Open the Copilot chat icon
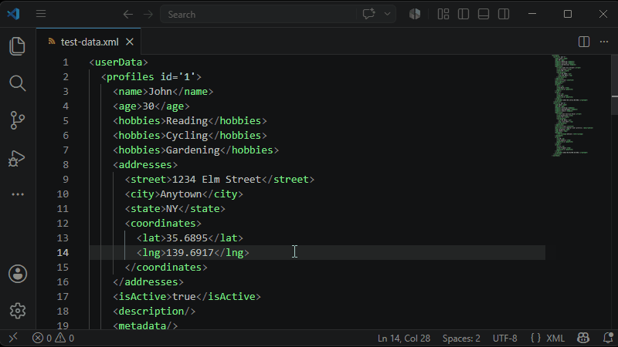This screenshot has width=618, height=347. 369,14
